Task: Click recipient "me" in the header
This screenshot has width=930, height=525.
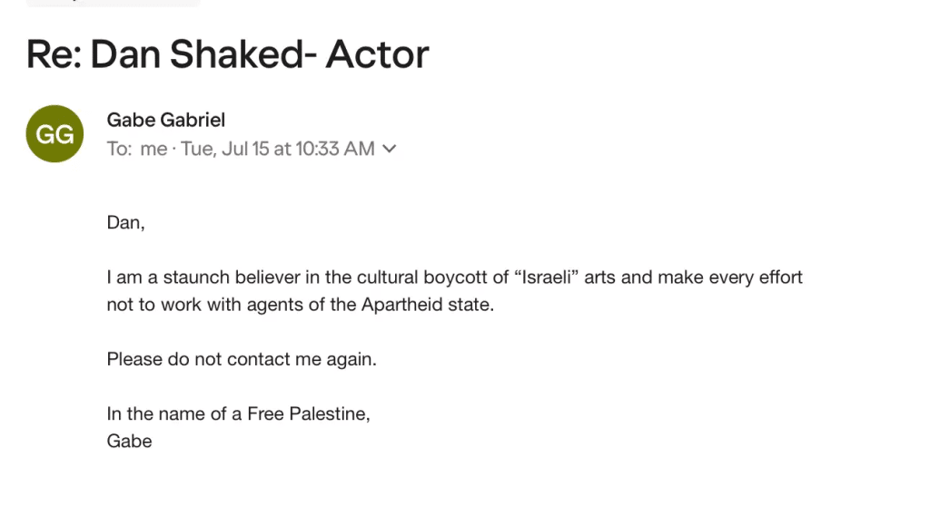Action: coord(153,149)
